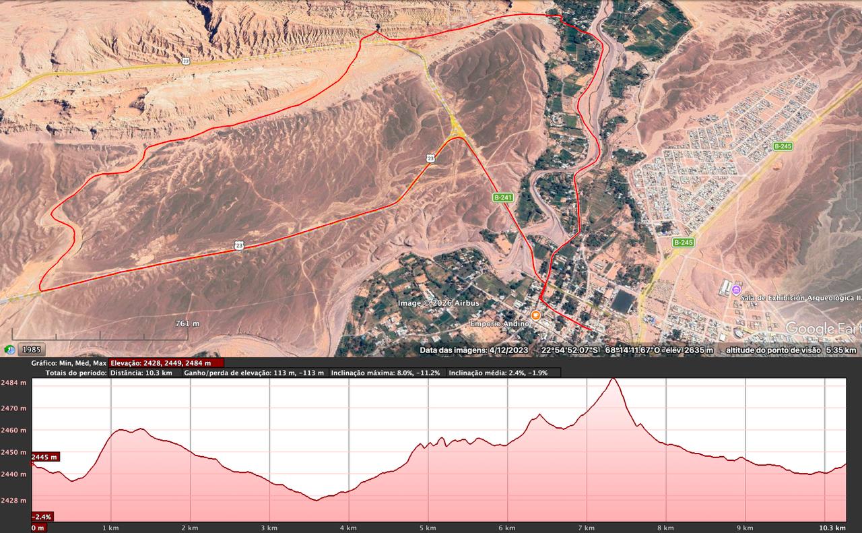Click the historical imagery globe icon

pos(9,350)
